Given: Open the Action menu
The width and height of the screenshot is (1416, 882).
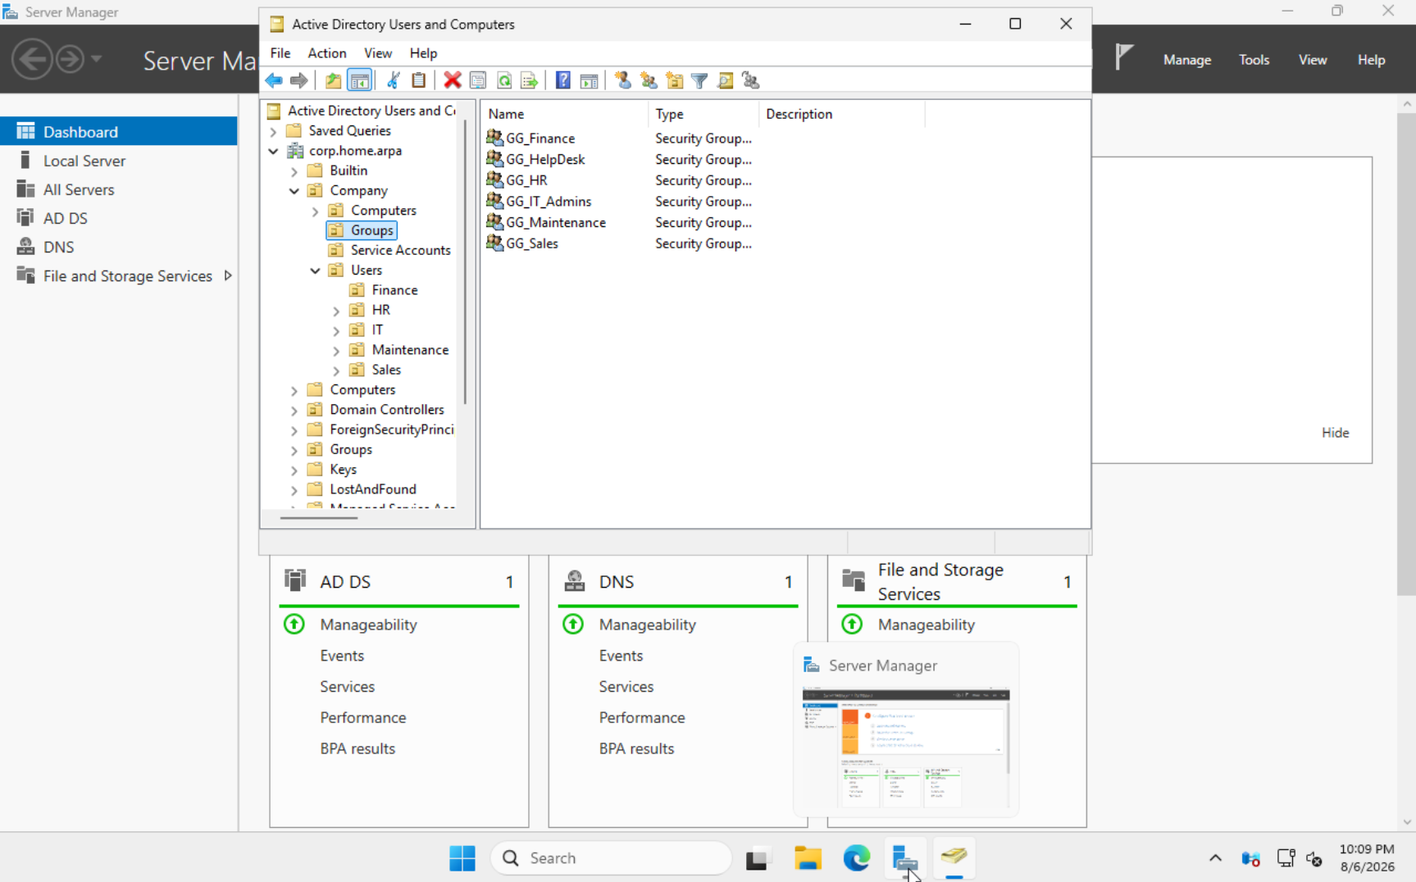Looking at the screenshot, I should click(326, 53).
